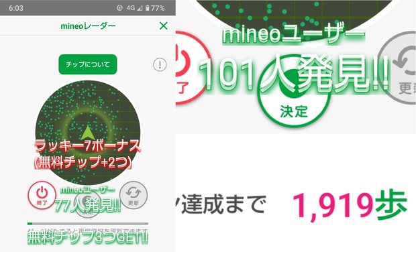Tap the 無料チップ3つGET!! message
Image resolution: width=416 pixels, height=254 pixels.
88,237
